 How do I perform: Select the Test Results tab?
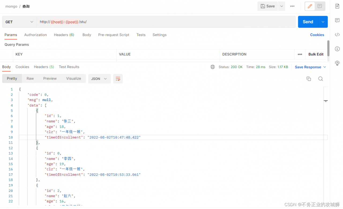point(69,67)
